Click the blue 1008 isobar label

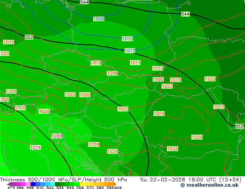[x=99, y=19]
